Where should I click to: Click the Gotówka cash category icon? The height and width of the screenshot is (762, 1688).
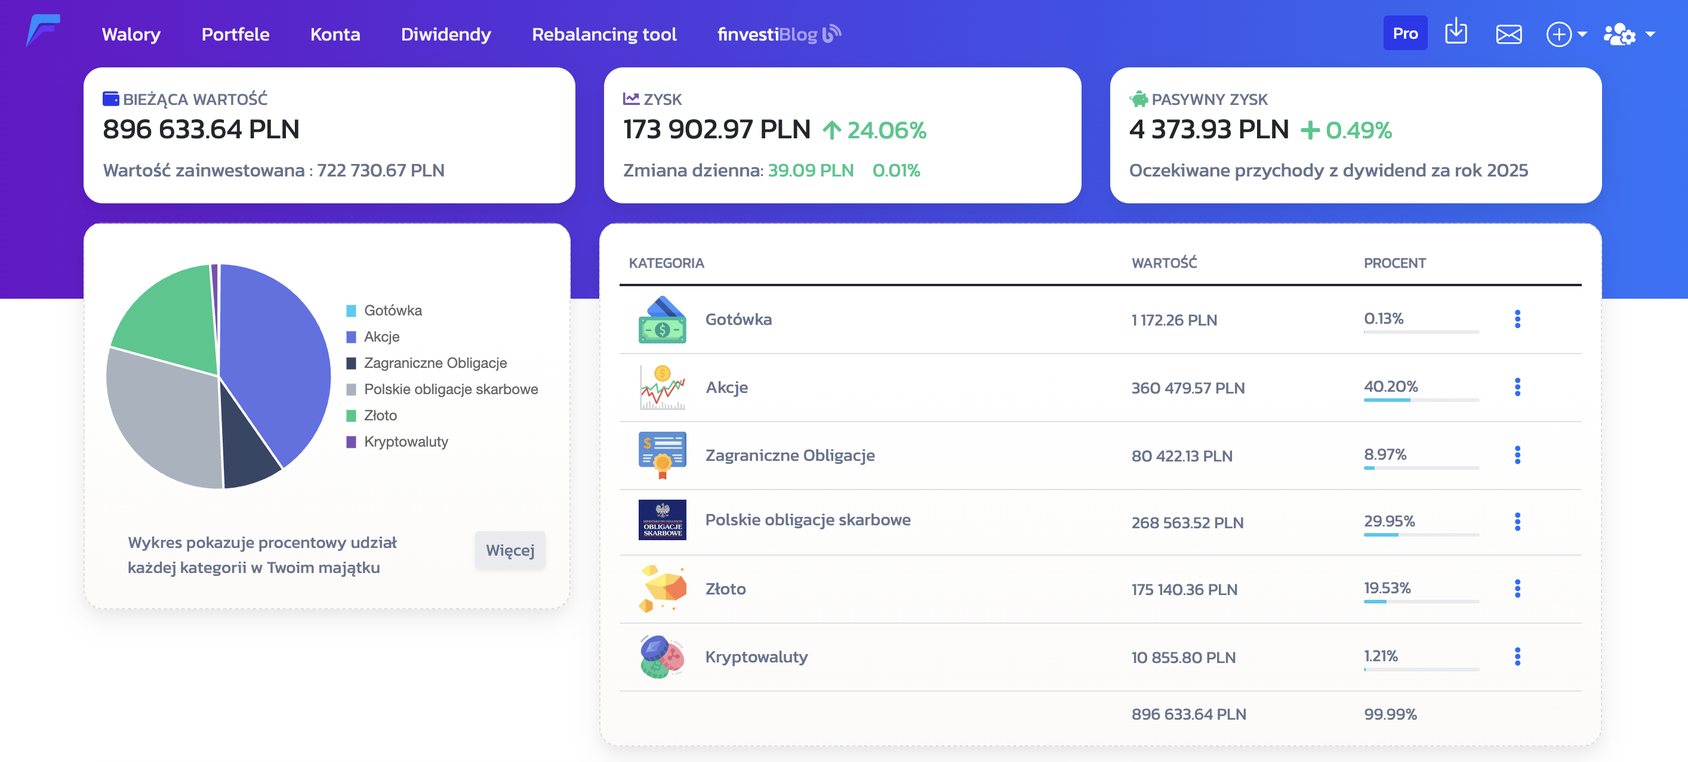coord(662,320)
